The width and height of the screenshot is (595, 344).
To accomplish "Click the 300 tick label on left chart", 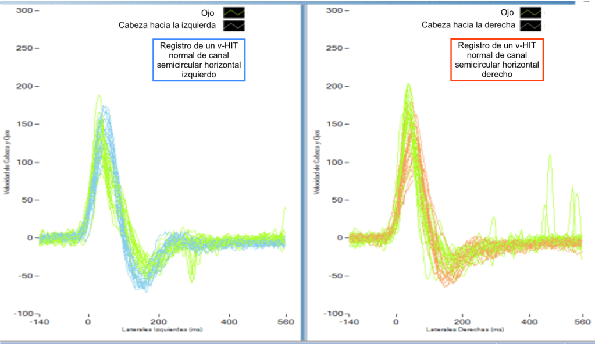I will [x=24, y=10].
